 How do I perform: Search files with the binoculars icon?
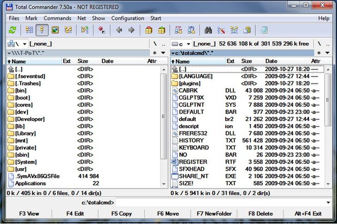tap(208, 30)
